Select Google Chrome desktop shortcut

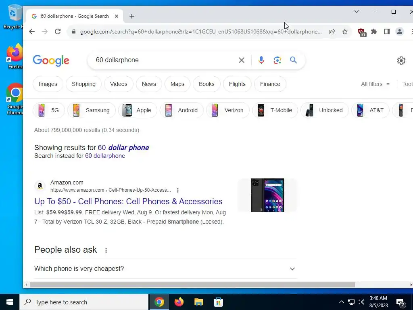[15, 99]
